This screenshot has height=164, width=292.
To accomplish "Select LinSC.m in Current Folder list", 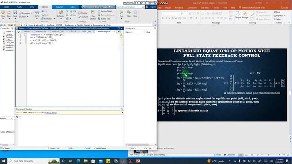I will coord(9,40).
